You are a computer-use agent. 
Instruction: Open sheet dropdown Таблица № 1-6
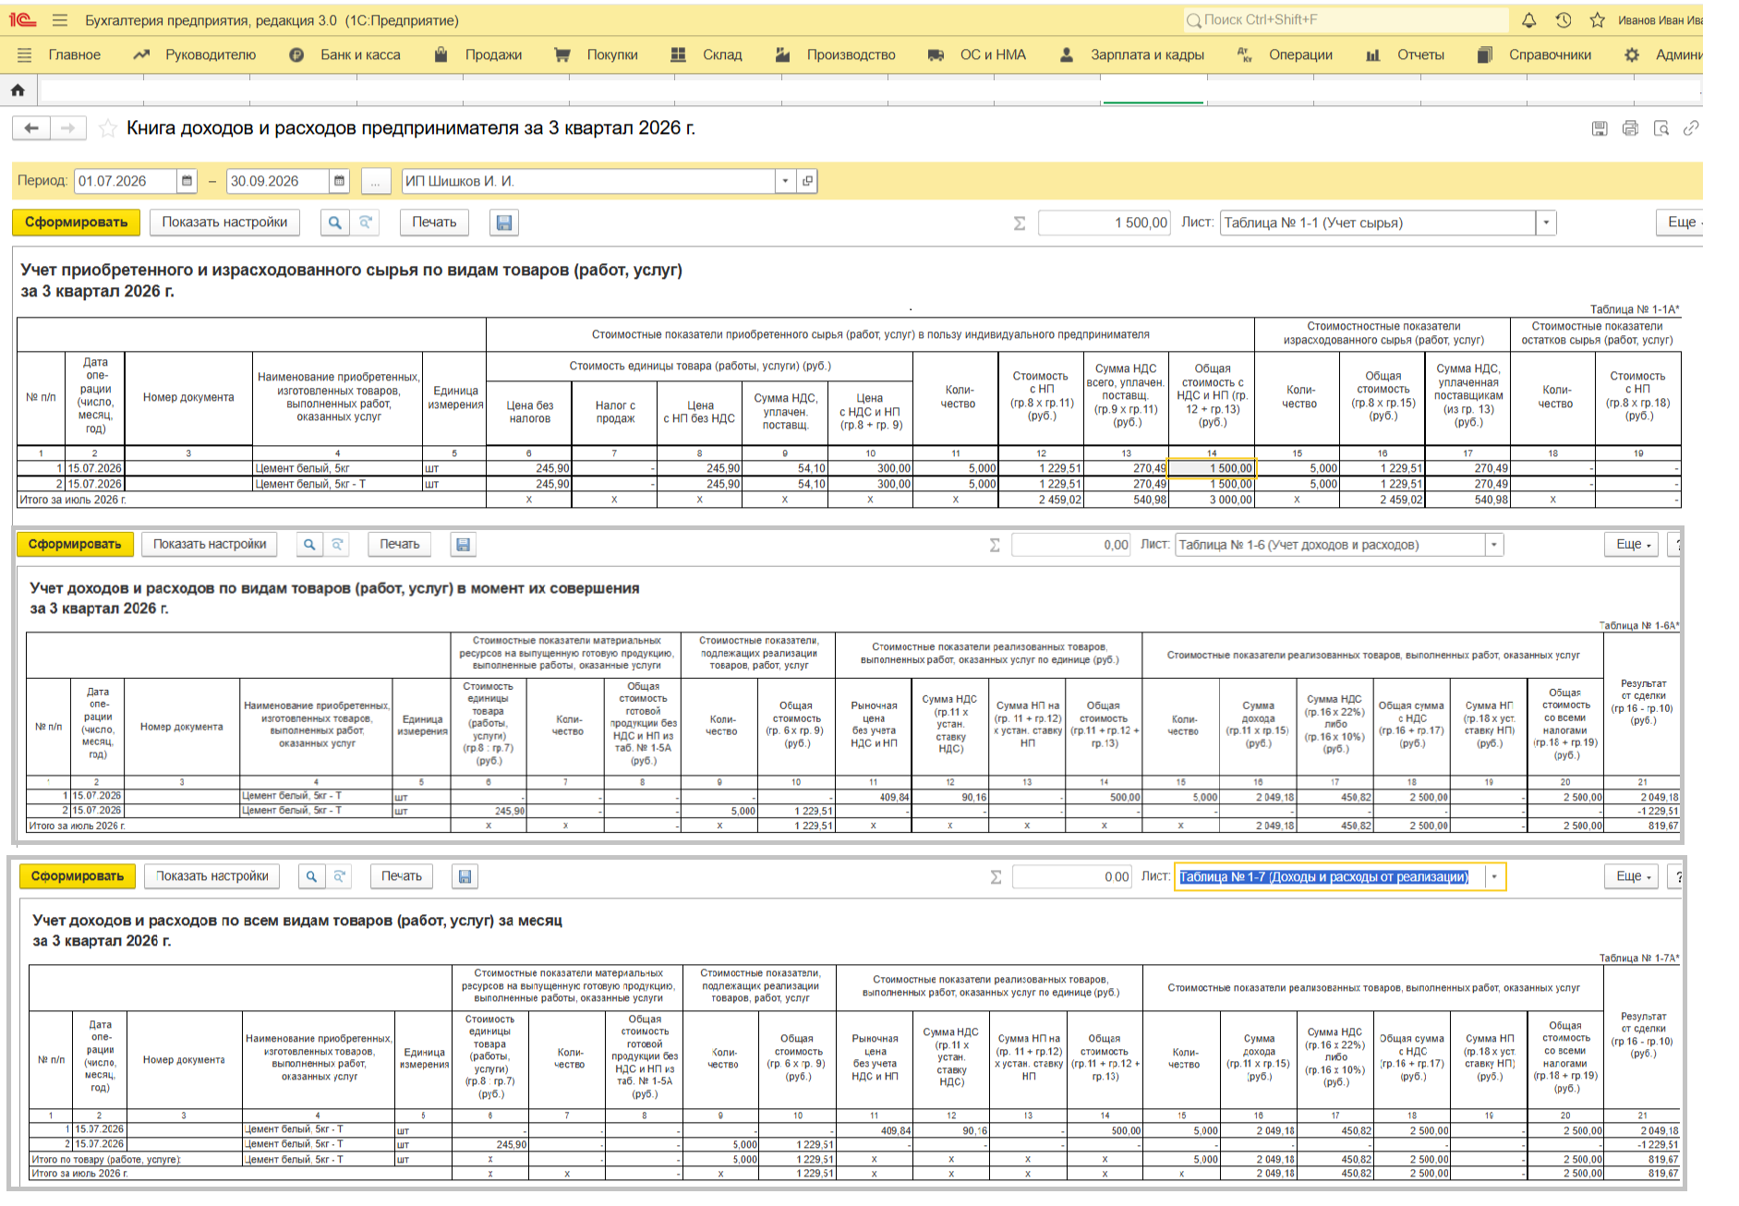point(1494,545)
